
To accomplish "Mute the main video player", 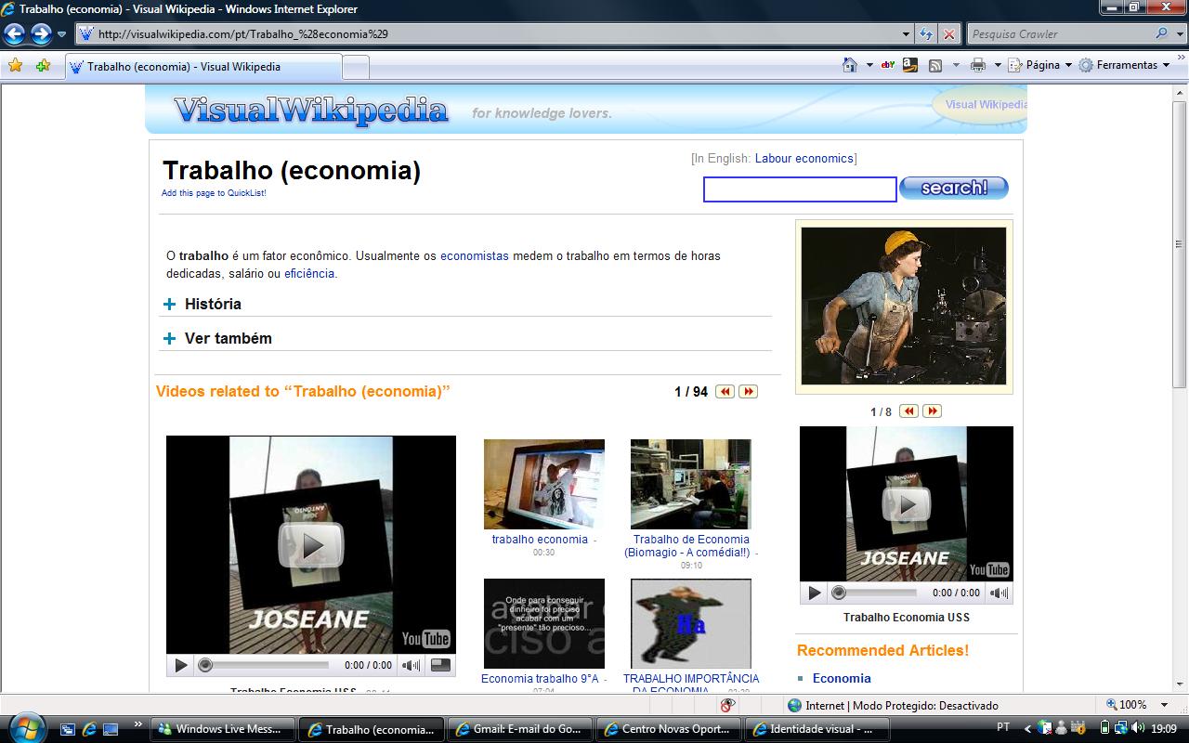I will [411, 665].
